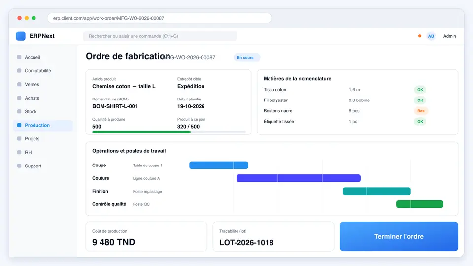This screenshot has width=473, height=266.
Task: Click the Terminer l'ordre button
Action: 399,236
